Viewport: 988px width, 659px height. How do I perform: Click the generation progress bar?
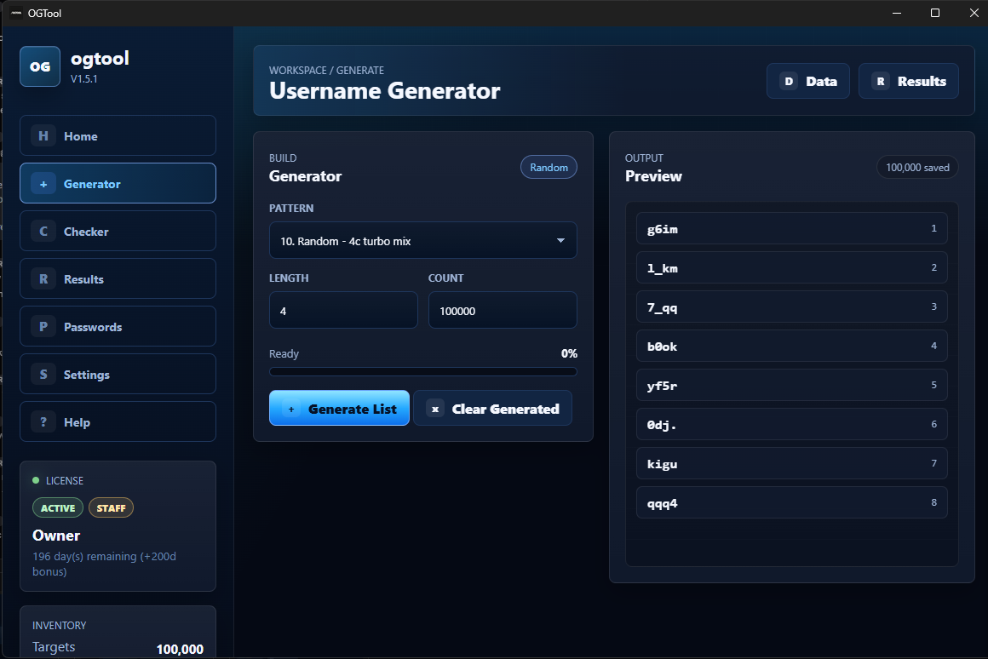click(x=422, y=372)
